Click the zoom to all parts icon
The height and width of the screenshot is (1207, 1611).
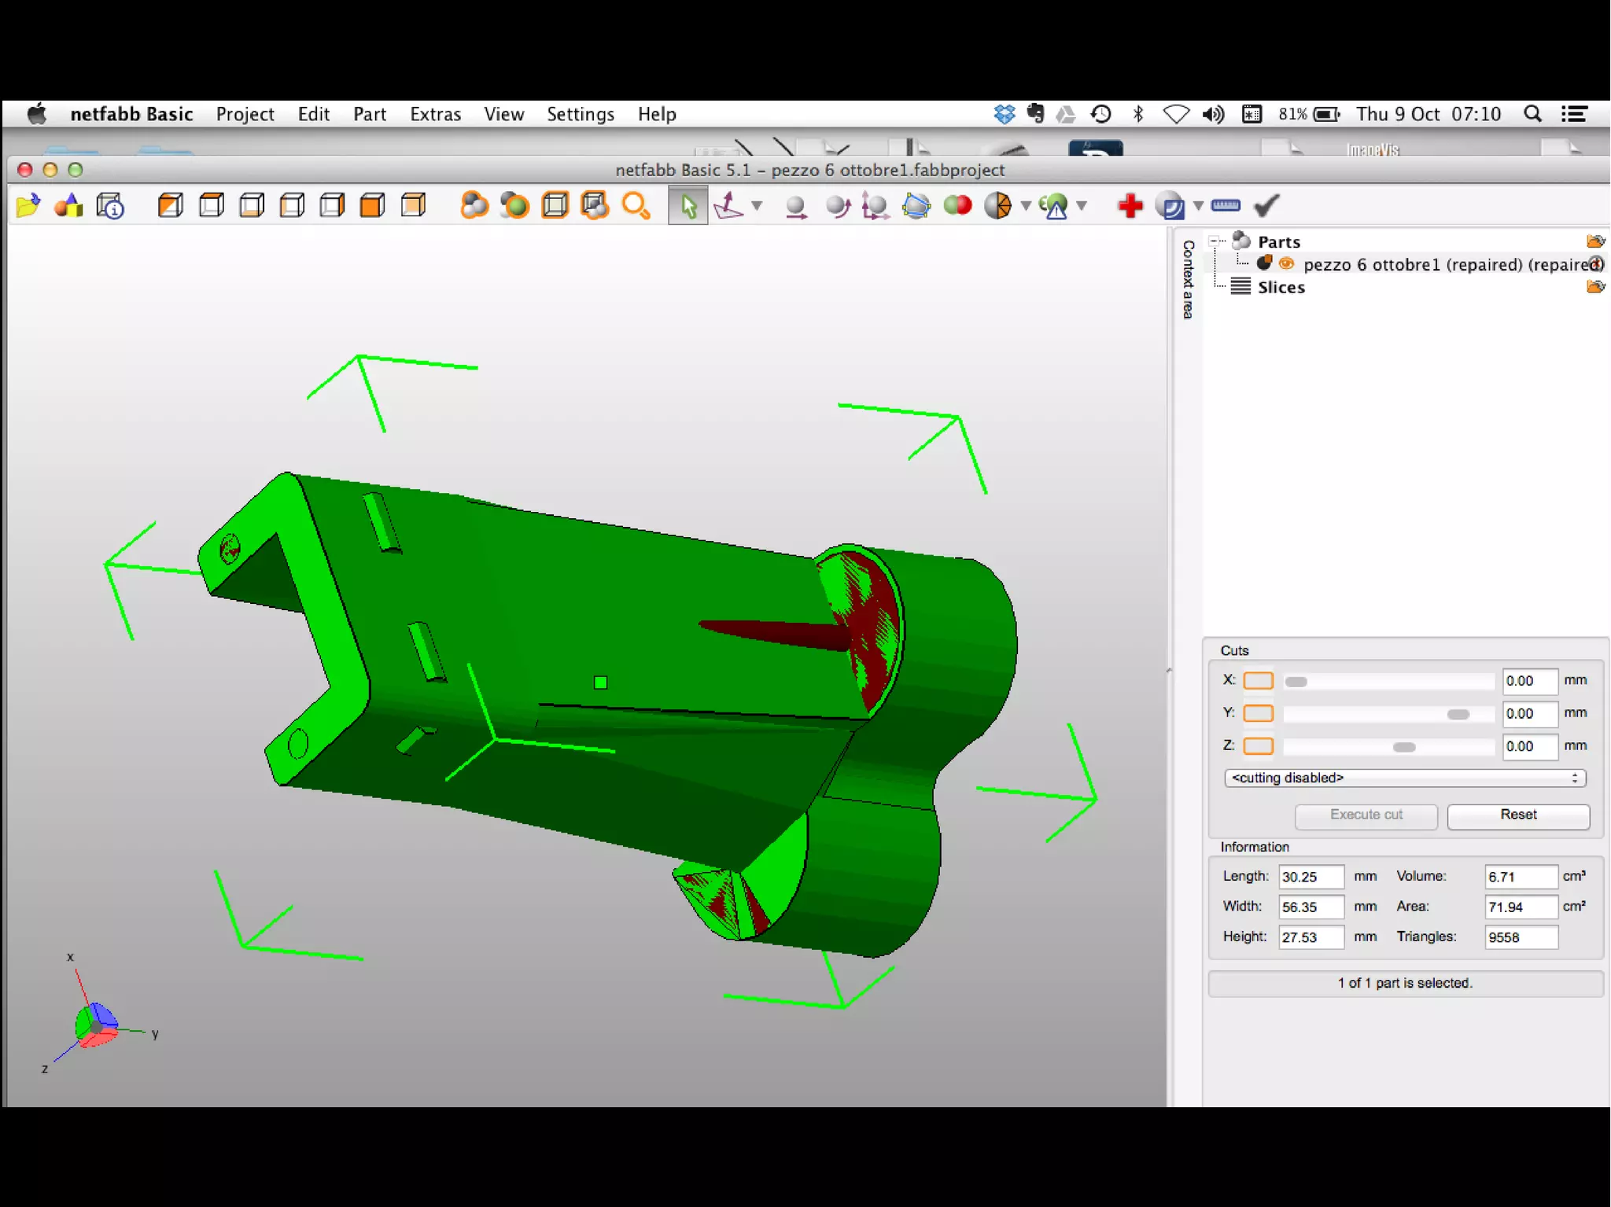click(474, 206)
